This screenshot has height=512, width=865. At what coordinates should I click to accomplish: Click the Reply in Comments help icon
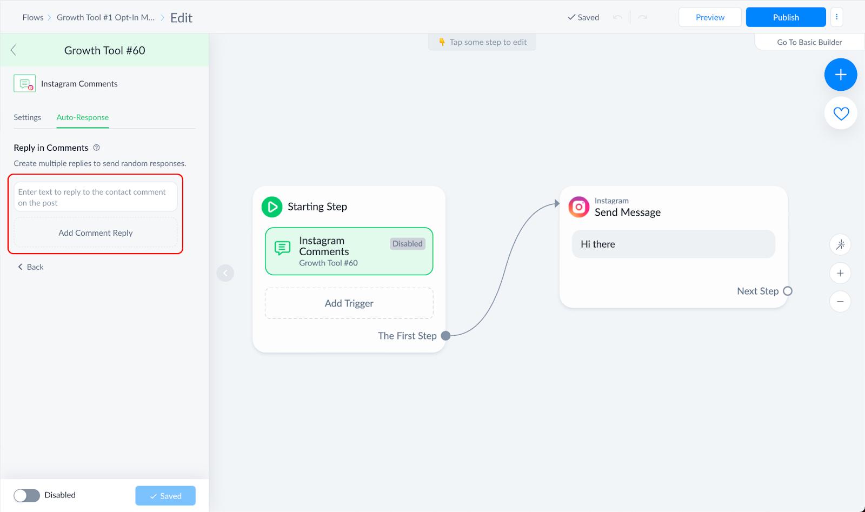[97, 148]
